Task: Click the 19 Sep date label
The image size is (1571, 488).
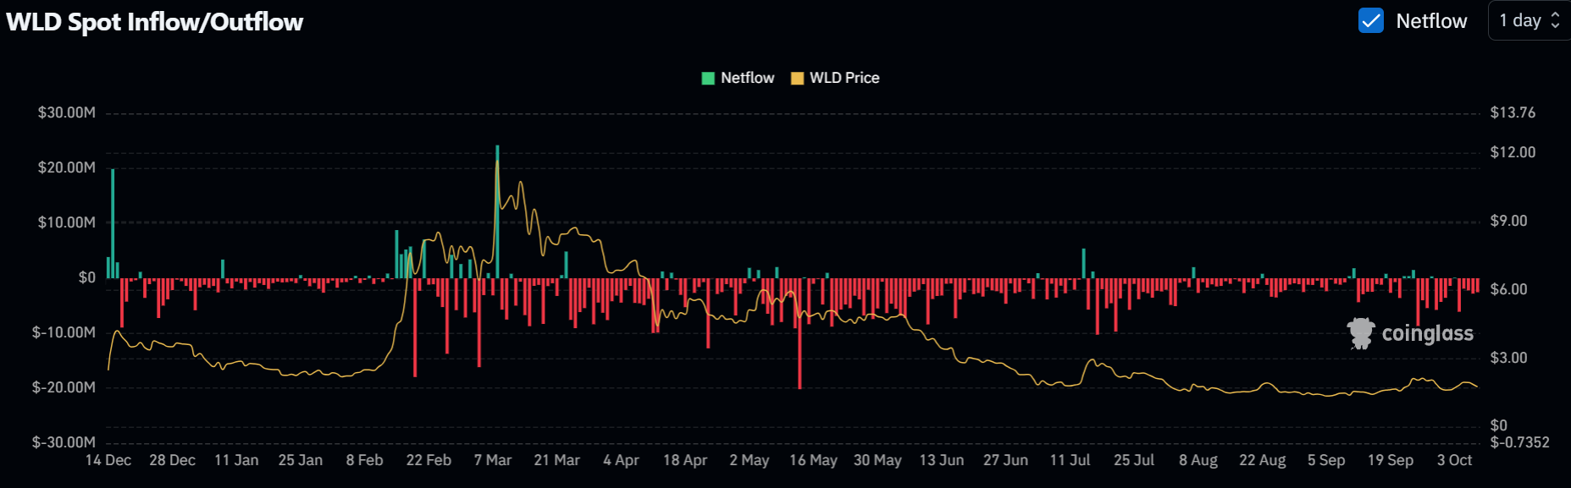Action: (1391, 460)
